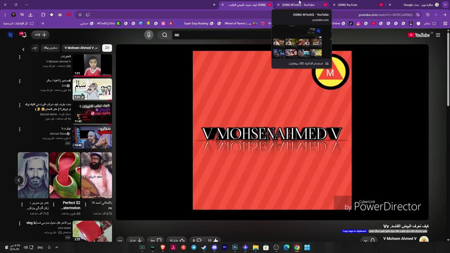Viewport: 450px width, 253px height.
Task: Open Discord from the taskbar
Action: [x=214, y=247]
